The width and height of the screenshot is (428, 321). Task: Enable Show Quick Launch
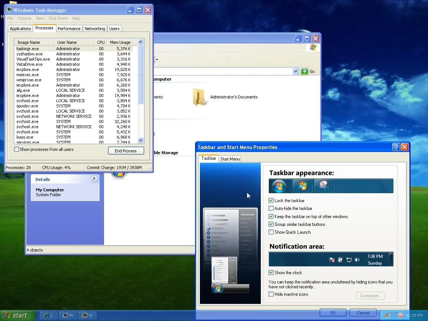click(x=271, y=232)
